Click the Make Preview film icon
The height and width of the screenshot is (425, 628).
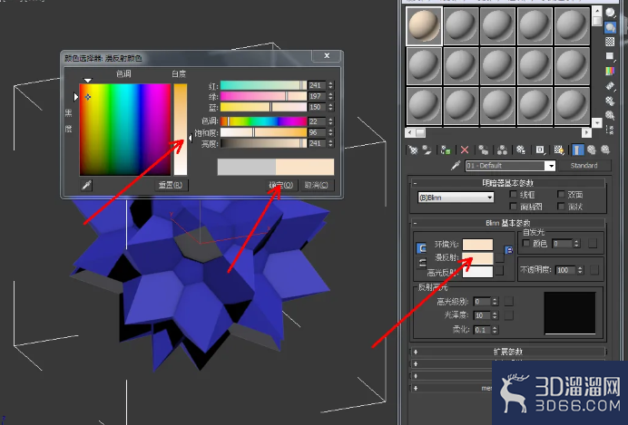coord(610,85)
